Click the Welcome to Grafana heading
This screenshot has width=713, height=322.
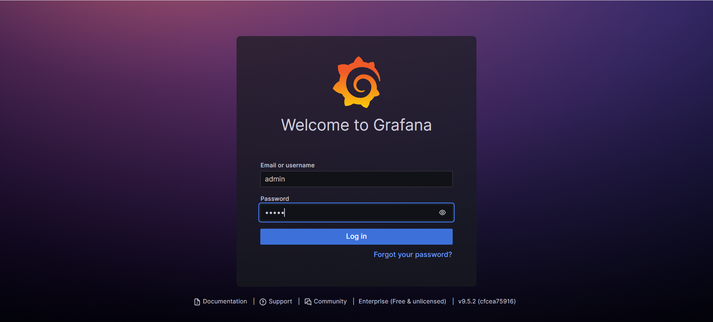pyautogui.click(x=356, y=125)
